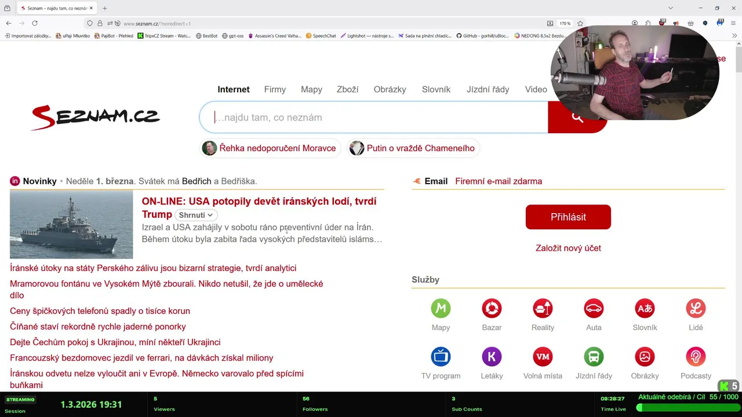Open the Volná místa service icon
742x417 pixels.
[543, 356]
